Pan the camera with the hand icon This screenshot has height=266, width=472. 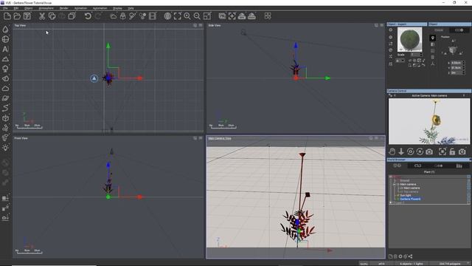coord(392,151)
